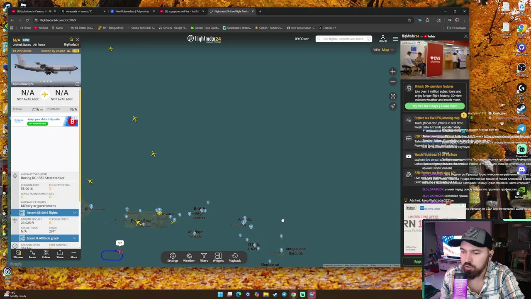Screen dimensions: 531x299
Task: Open map Filters
Action: click(204, 257)
